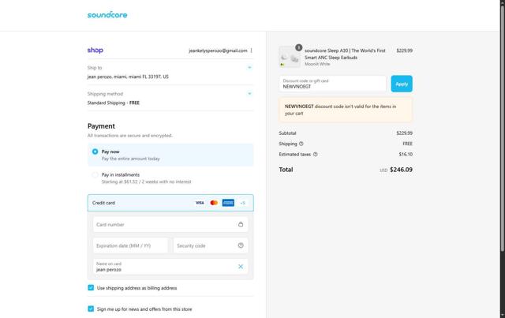Select Pay in installments option
505x318 pixels.
[x=95, y=174]
